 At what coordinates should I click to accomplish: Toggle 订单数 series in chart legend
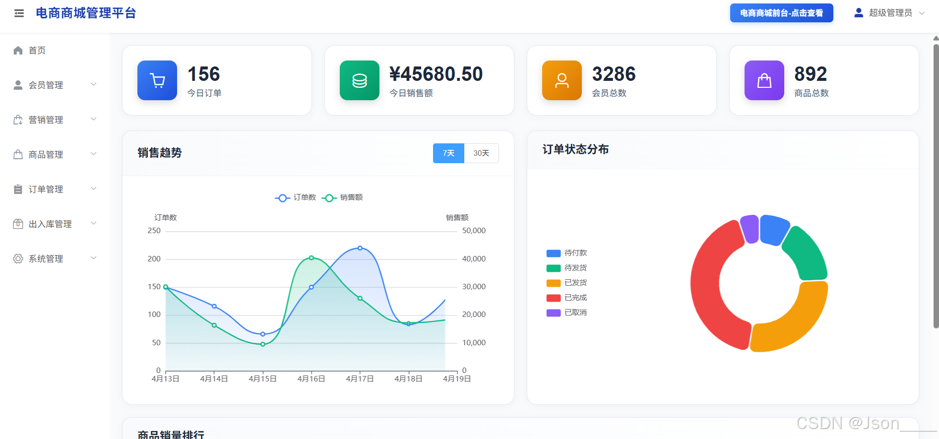point(296,197)
